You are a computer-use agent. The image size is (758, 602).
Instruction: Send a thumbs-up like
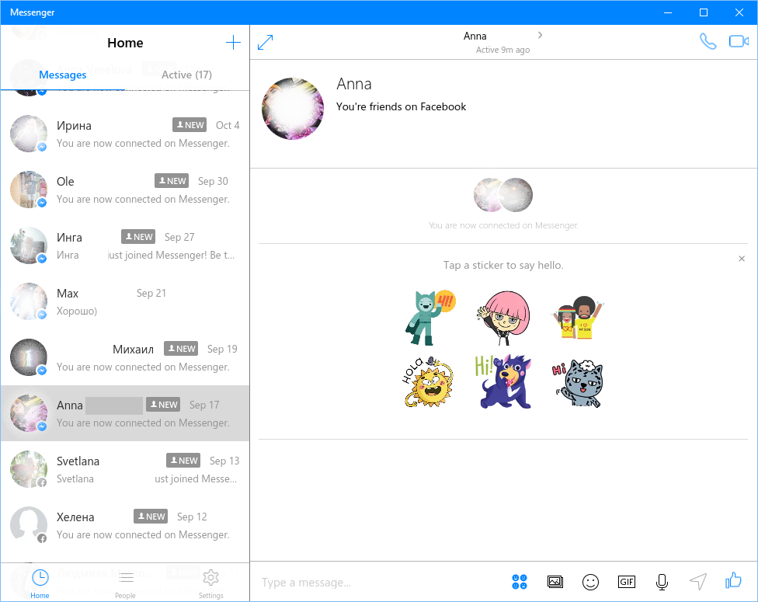[x=733, y=581]
